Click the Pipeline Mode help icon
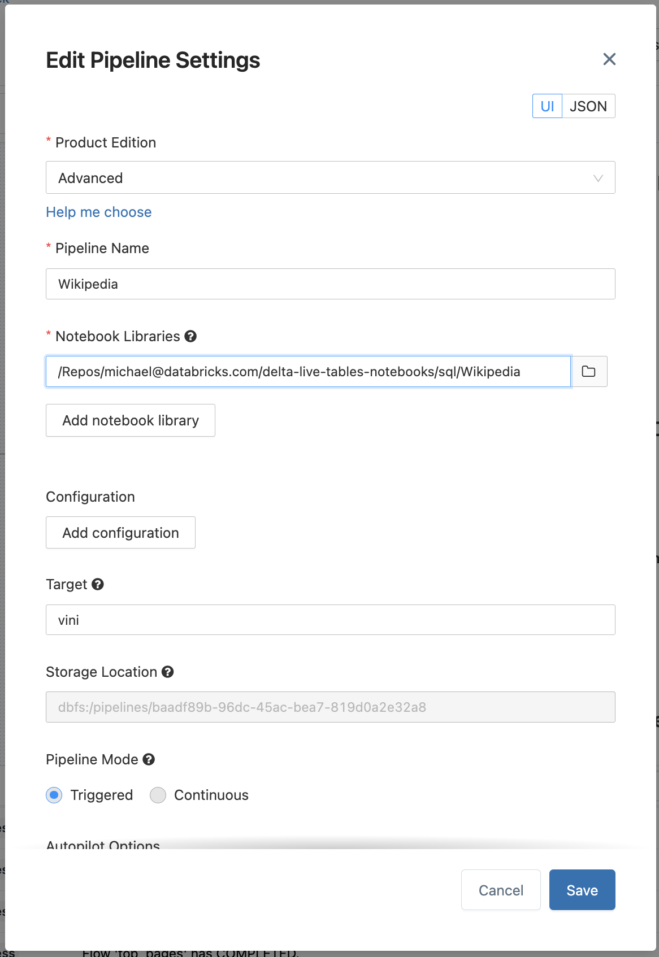Screen dimensions: 659x957 coord(149,759)
